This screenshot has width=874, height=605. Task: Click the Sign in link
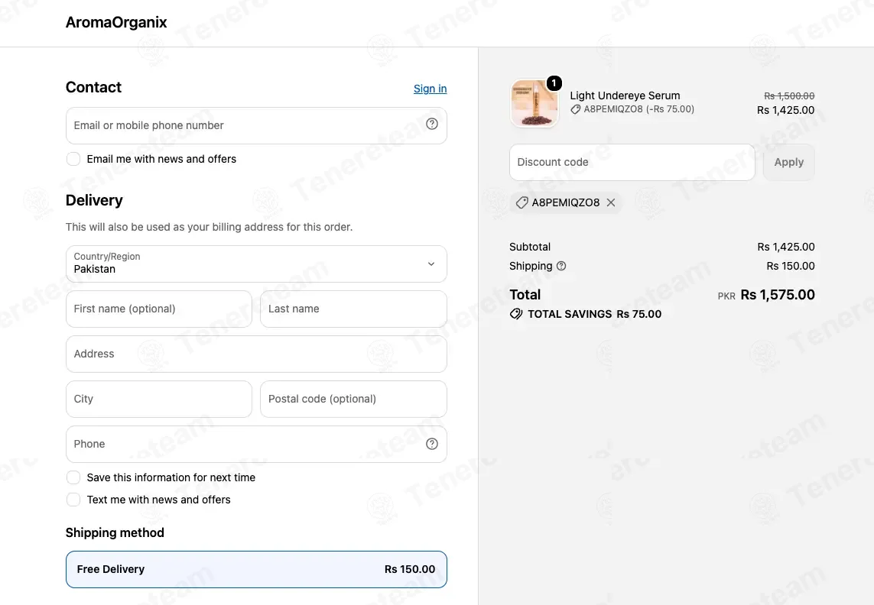click(x=430, y=89)
